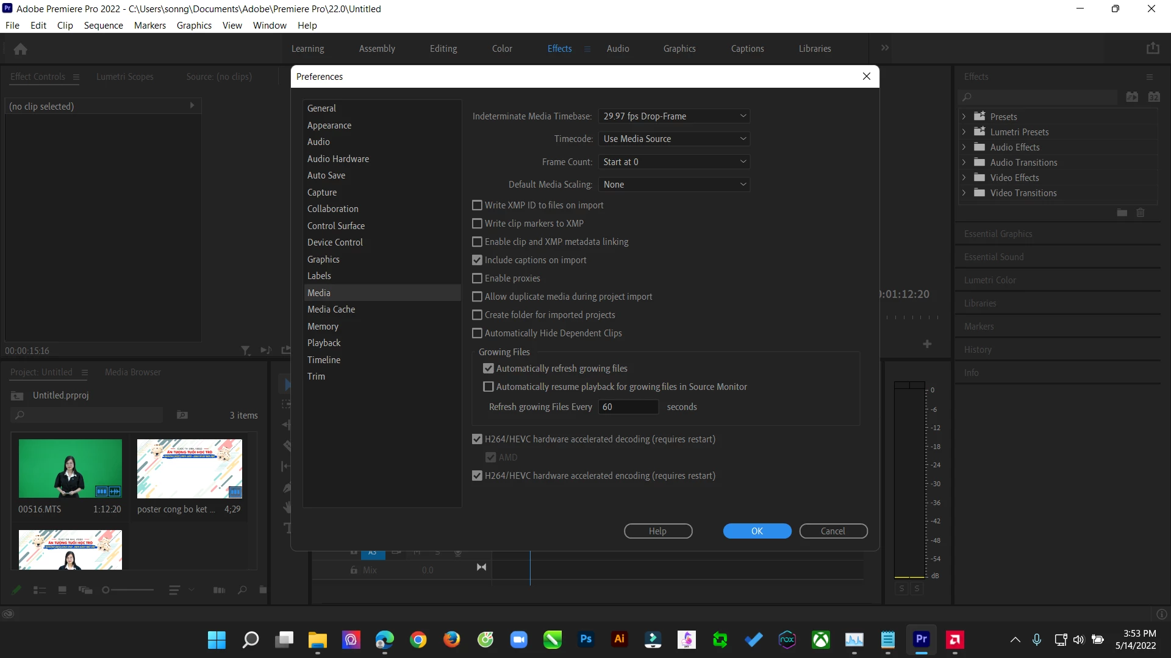Open Premiere Pro from the Windows taskbar
Viewport: 1171px width, 658px height.
pos(921,639)
